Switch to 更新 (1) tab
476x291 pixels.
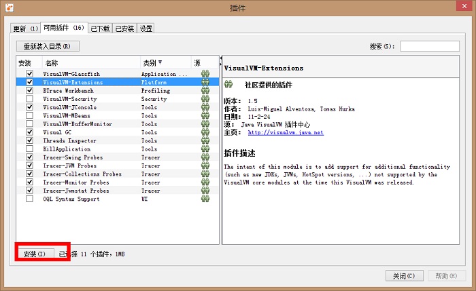(x=25, y=28)
